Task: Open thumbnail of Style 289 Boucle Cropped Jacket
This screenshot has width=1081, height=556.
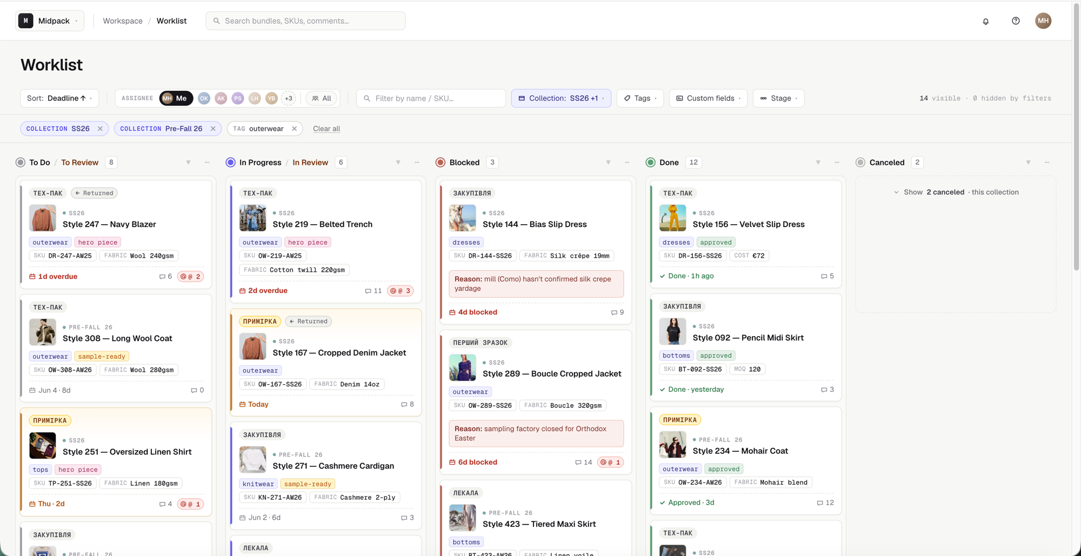Action: tap(463, 367)
